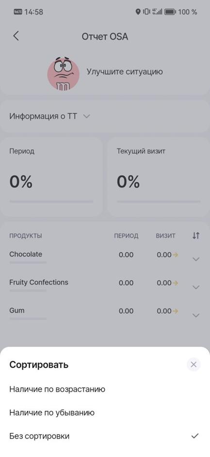
Task: Open the Период 0% card
Action: [51, 177]
